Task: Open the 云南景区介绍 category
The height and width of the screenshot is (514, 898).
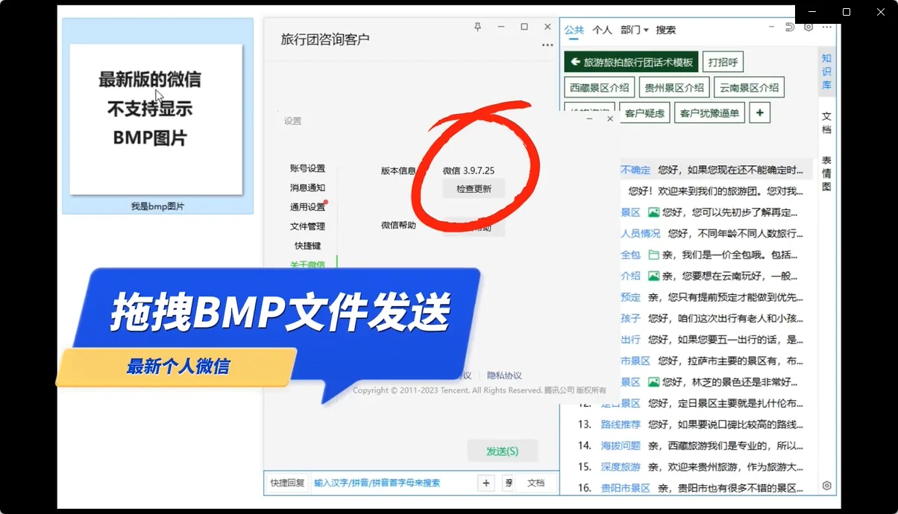Action: point(749,87)
